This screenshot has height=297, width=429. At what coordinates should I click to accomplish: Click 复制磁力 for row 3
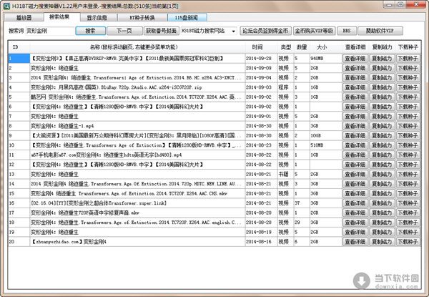point(382,78)
